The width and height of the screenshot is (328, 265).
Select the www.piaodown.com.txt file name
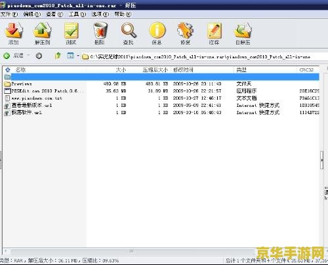coord(37,98)
